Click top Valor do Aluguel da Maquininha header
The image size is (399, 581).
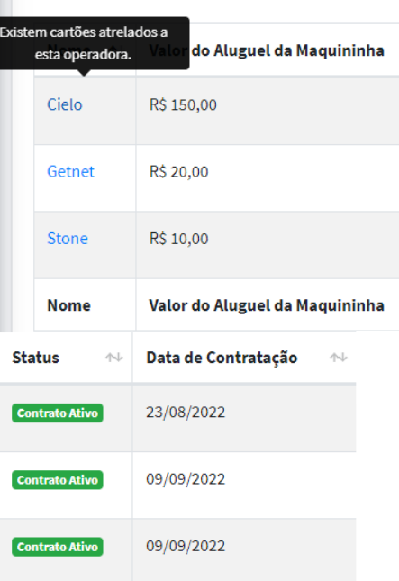267,50
